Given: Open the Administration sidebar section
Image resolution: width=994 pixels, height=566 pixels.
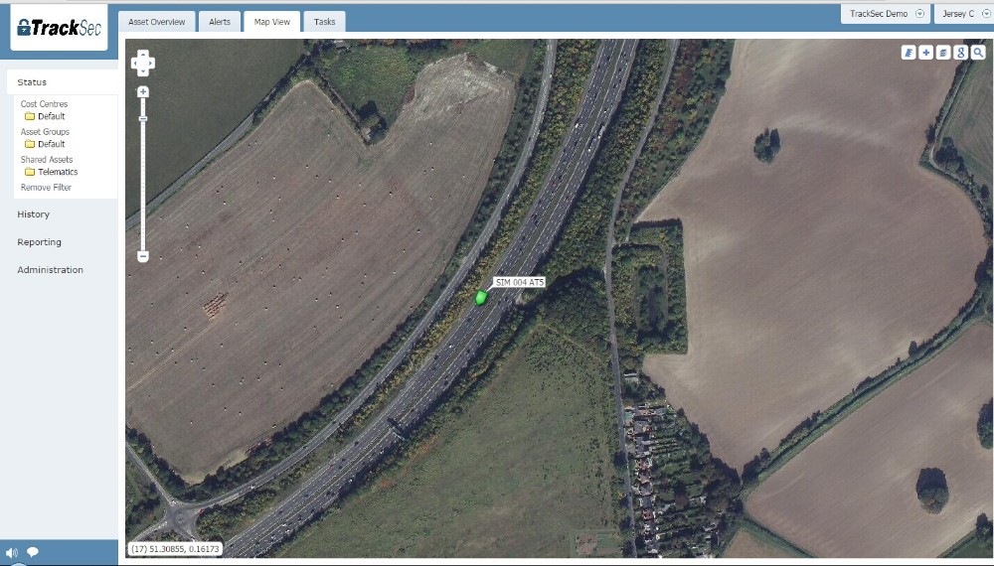Looking at the screenshot, I should (50, 270).
